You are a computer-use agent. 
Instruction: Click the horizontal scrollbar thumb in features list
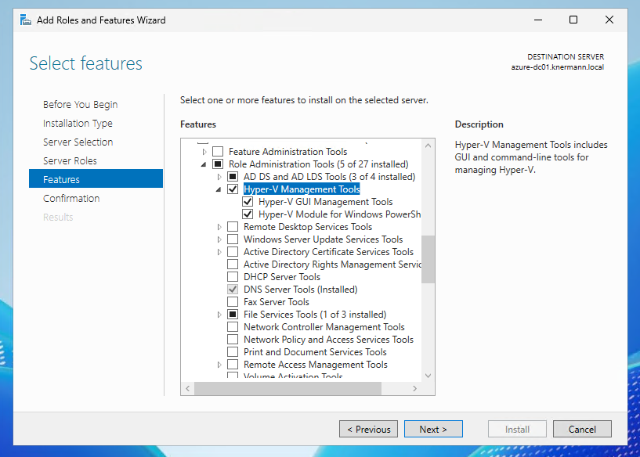coord(287,388)
